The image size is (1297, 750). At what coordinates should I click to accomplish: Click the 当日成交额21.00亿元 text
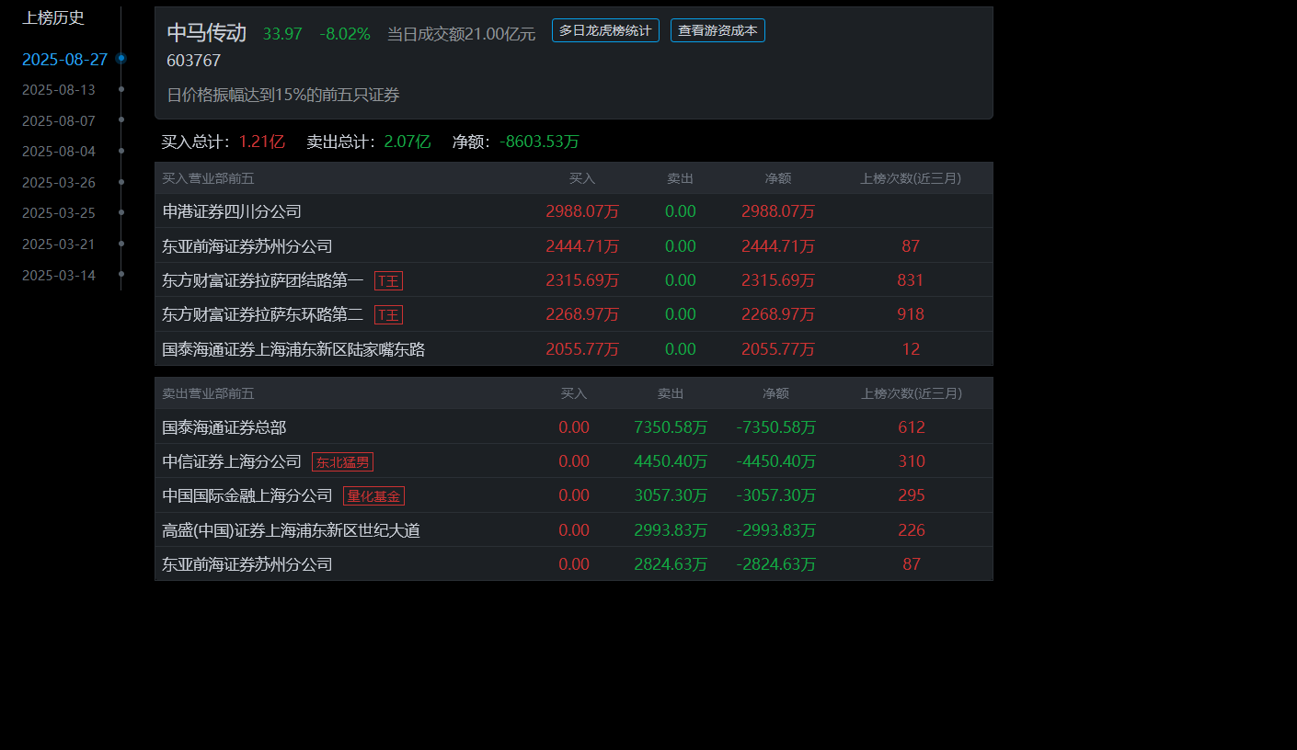tap(461, 34)
